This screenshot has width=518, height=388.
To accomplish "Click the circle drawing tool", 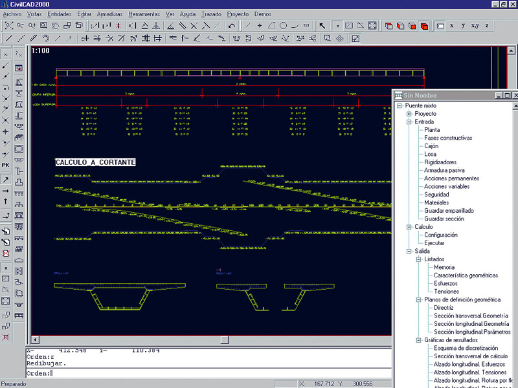I will click(x=283, y=26).
